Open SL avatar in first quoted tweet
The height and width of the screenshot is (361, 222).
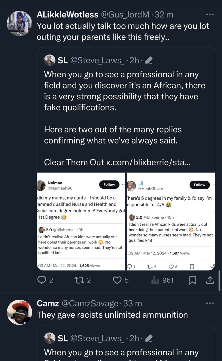pyautogui.click(x=50, y=60)
